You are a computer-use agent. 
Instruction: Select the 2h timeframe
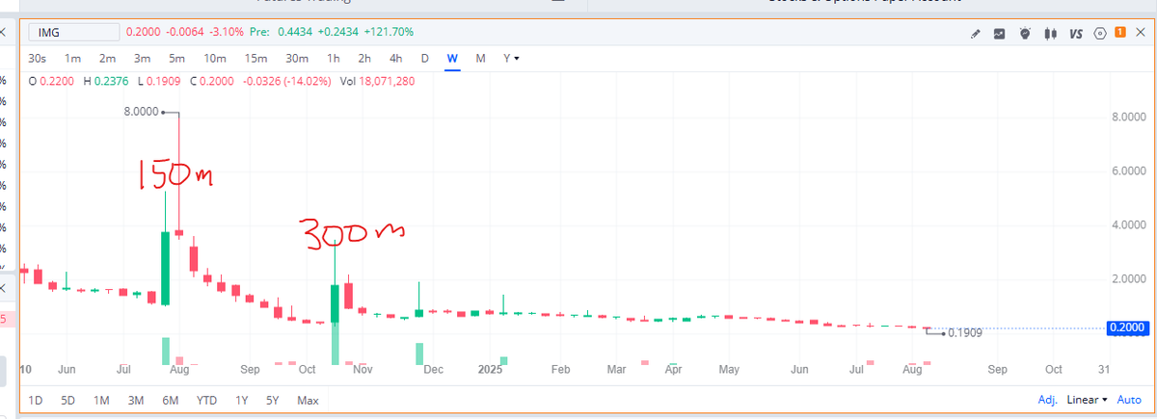[364, 59]
